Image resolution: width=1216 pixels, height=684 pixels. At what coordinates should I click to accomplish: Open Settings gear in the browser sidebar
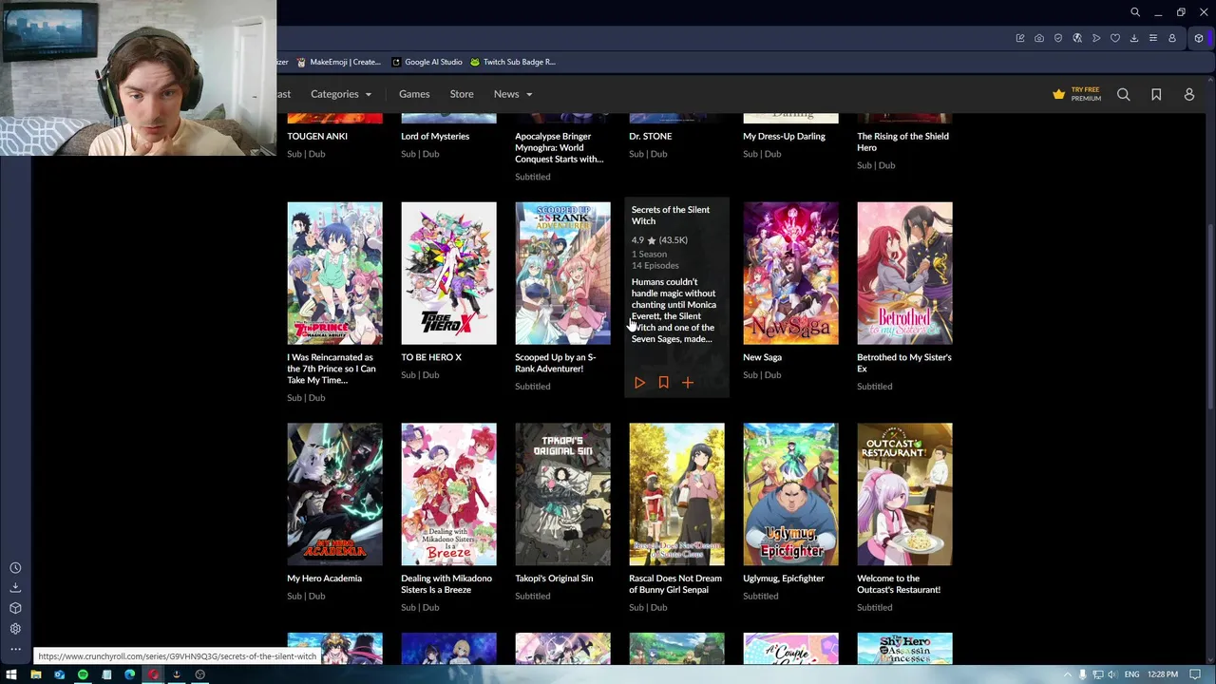15,629
